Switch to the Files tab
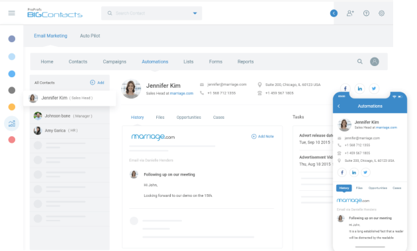 160,118
